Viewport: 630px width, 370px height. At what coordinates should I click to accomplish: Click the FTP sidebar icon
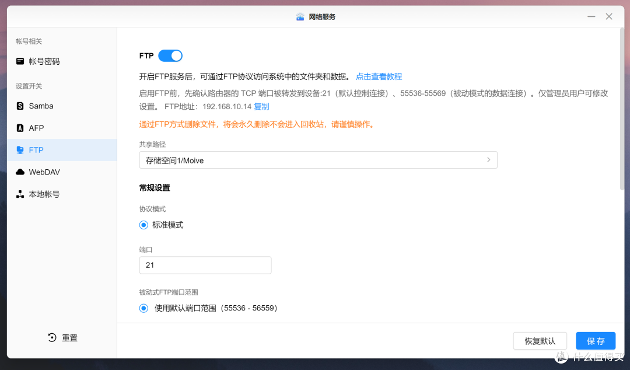point(20,150)
